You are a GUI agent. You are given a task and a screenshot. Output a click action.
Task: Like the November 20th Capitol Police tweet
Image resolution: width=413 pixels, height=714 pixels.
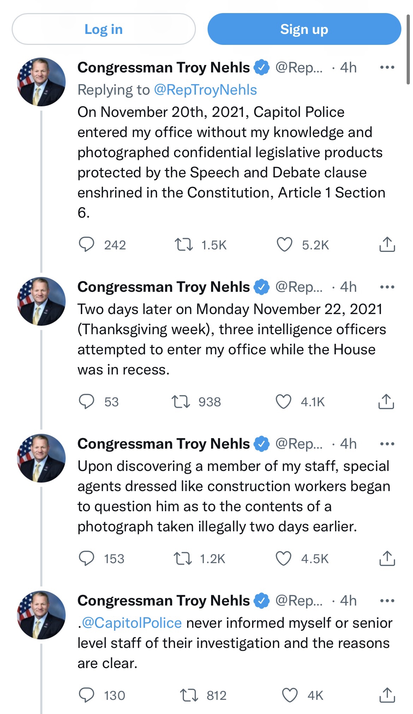coord(284,244)
